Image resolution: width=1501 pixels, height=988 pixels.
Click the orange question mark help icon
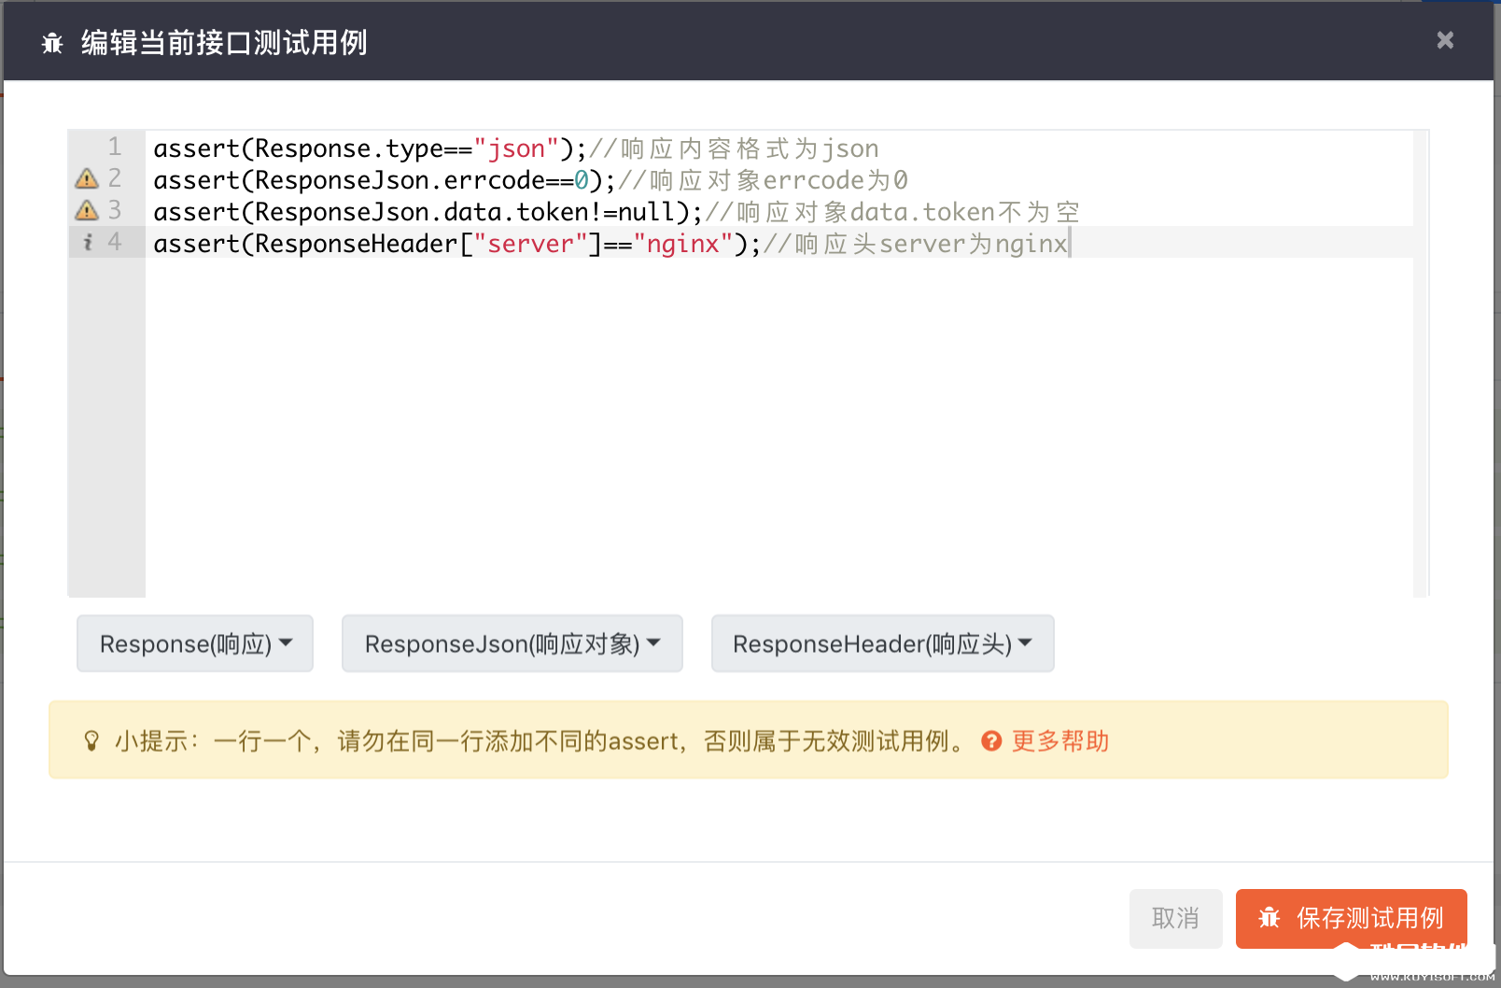991,741
